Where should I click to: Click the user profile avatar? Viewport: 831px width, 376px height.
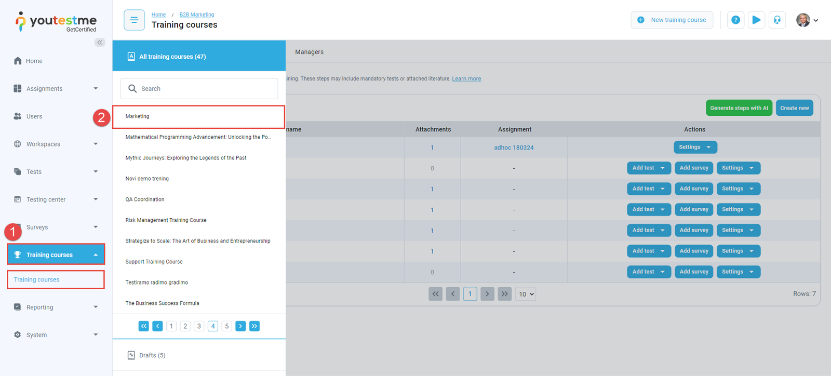click(x=803, y=20)
